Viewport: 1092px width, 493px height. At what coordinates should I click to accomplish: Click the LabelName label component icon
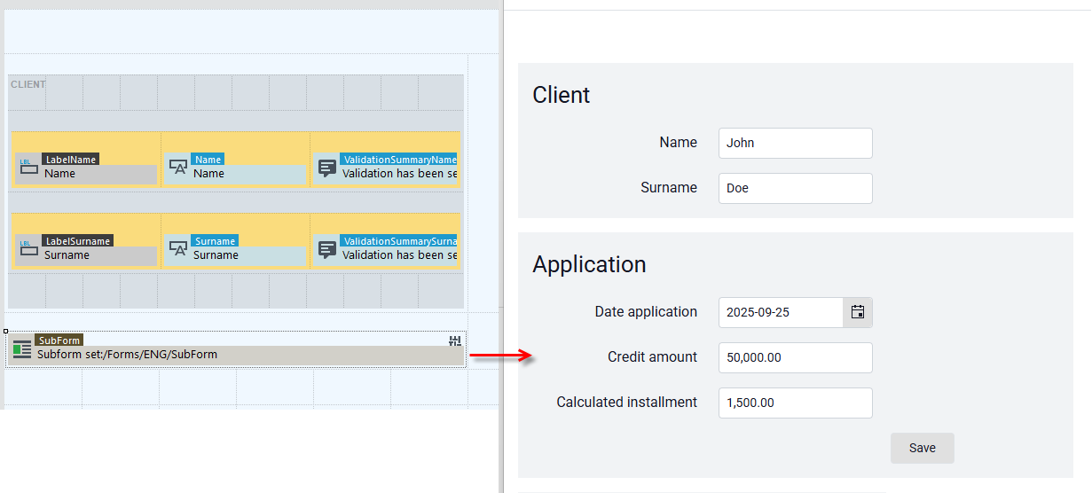28,167
